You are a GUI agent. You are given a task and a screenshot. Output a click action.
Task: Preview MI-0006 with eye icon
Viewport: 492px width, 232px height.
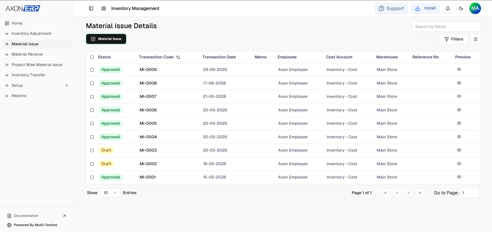pyautogui.click(x=459, y=110)
